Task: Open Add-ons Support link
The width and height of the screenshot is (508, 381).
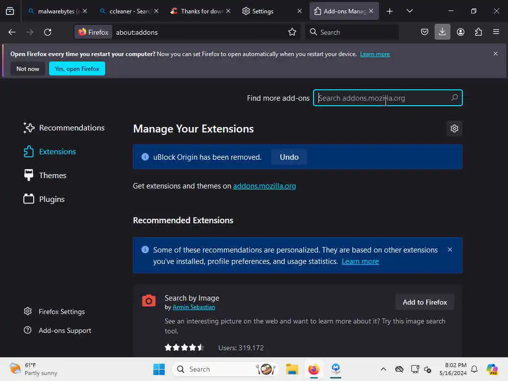Action: (x=58, y=330)
